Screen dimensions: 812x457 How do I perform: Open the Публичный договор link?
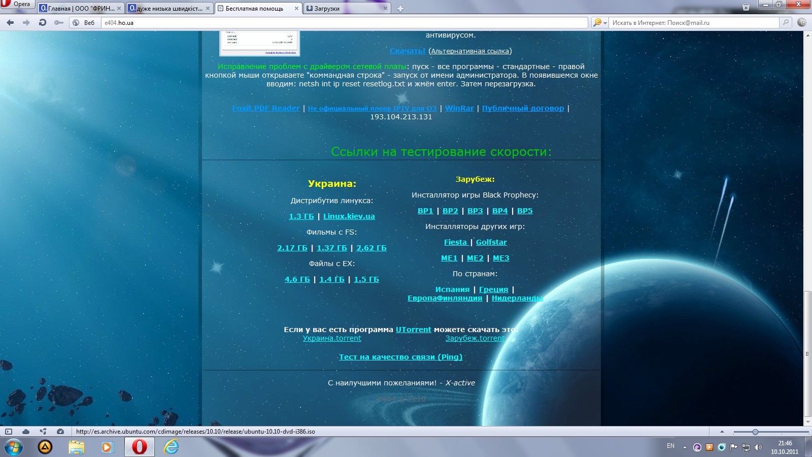(x=523, y=108)
